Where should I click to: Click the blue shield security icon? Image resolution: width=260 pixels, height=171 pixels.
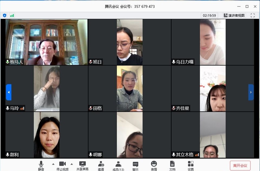point(4,15)
